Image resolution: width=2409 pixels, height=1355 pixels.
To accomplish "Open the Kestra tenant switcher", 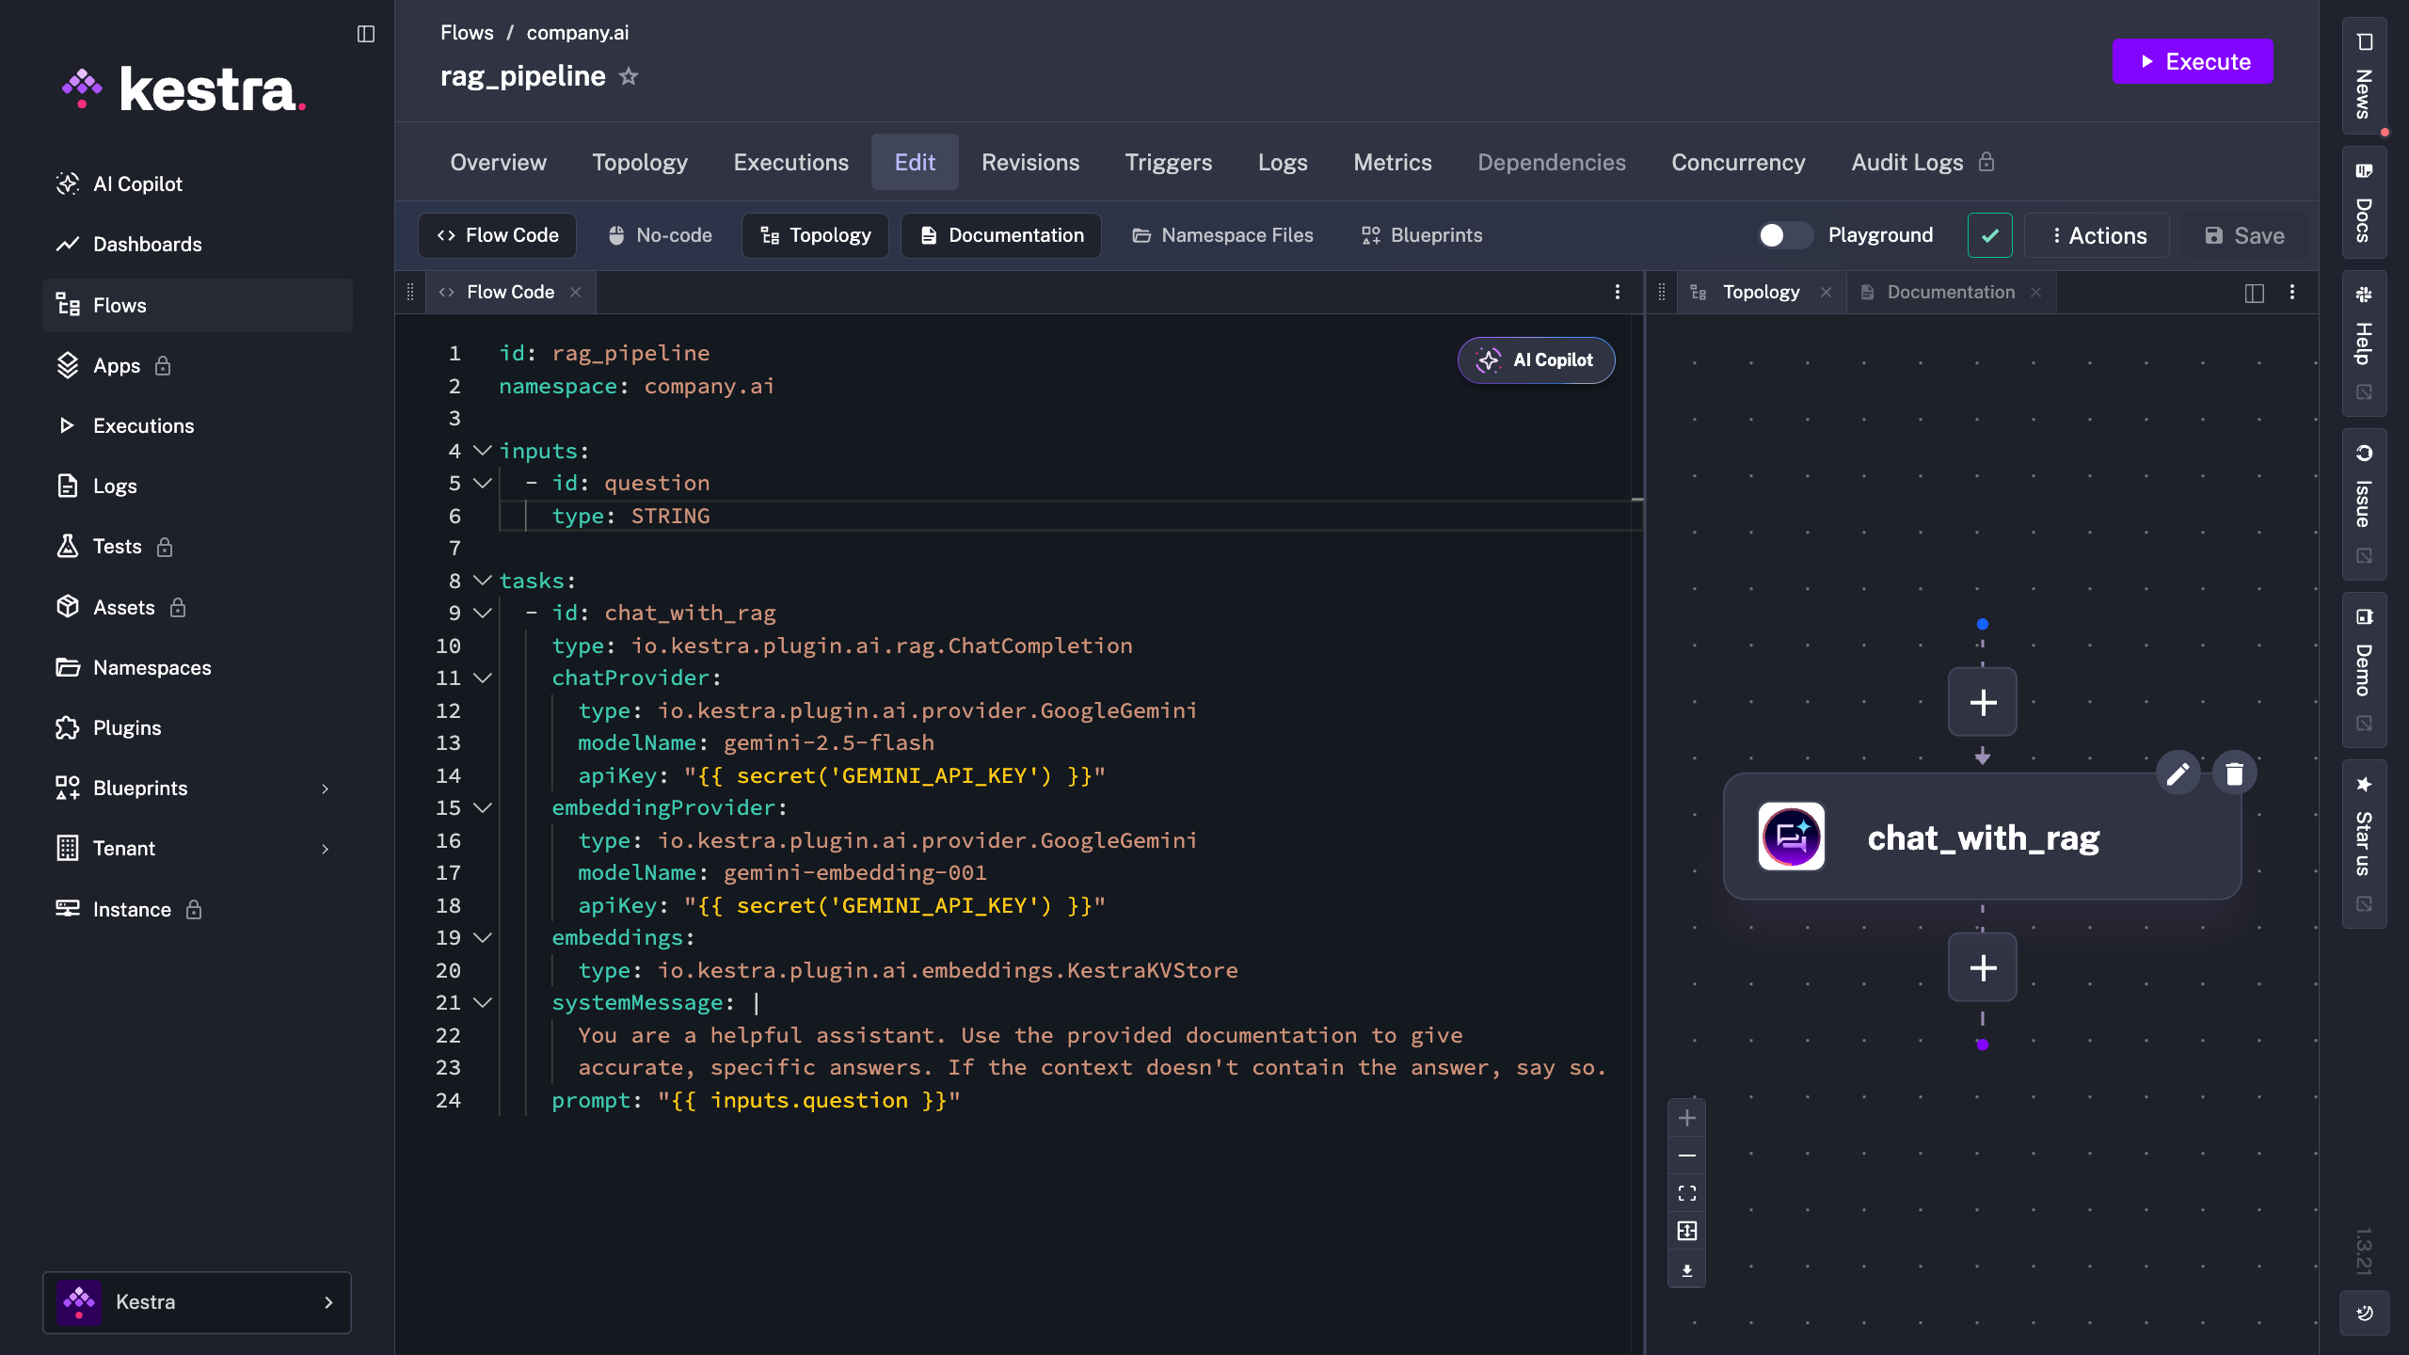I will point(198,1302).
